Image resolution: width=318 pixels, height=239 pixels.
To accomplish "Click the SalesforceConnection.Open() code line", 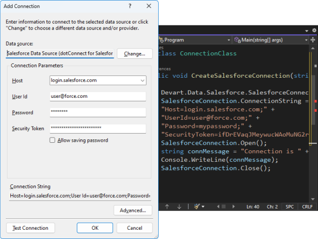I will (x=214, y=143).
